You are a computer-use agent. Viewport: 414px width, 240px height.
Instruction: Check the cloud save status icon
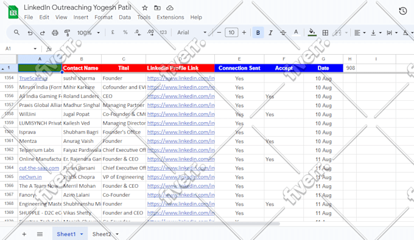pos(170,8)
